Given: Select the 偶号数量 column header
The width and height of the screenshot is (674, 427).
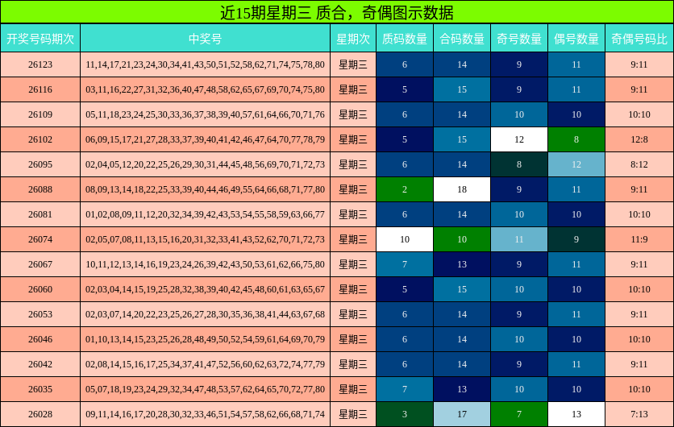Looking at the screenshot, I should point(576,39).
